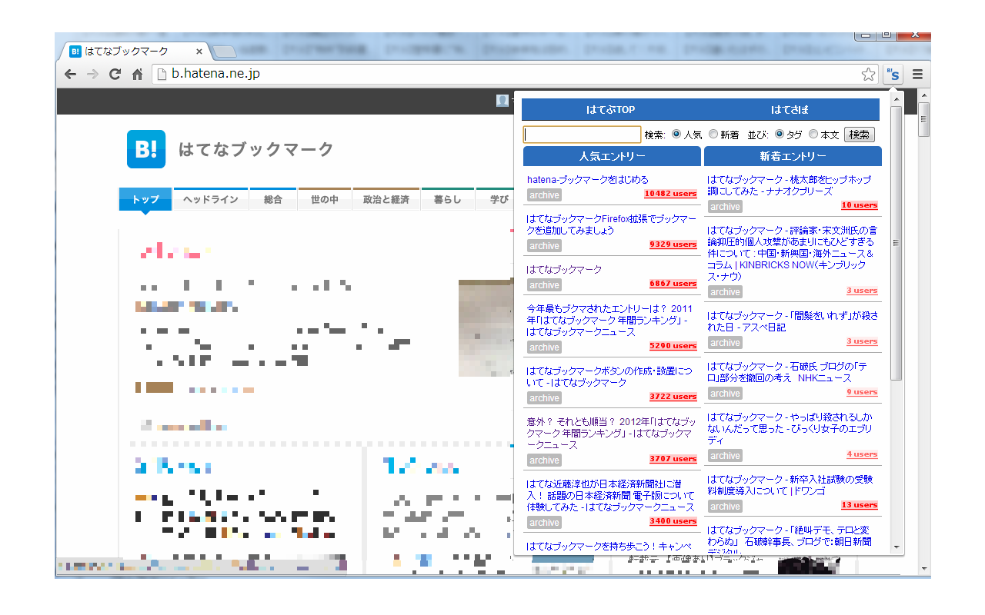Click the 13 users count badge
The height and width of the screenshot is (615, 985).
[860, 505]
